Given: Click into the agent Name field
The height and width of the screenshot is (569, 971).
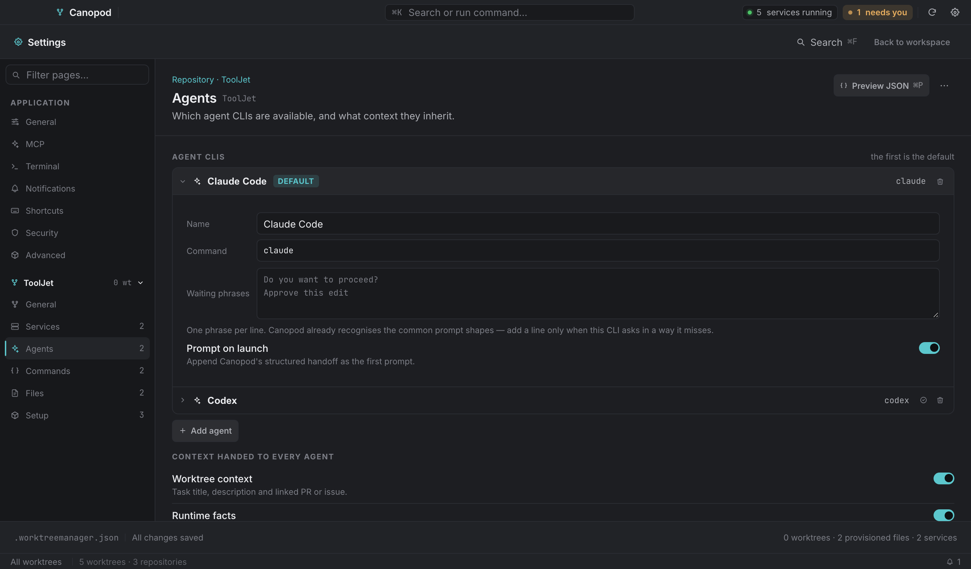Looking at the screenshot, I should pyautogui.click(x=598, y=223).
